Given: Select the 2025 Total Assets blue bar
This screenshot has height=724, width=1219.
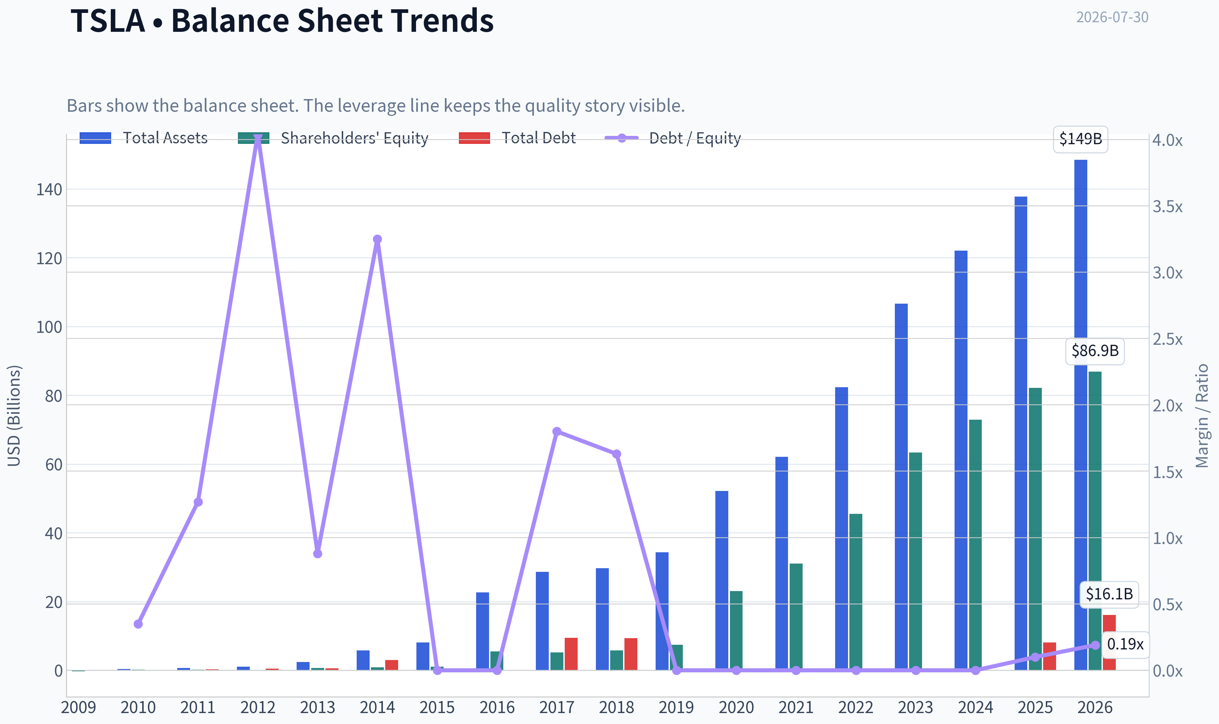Looking at the screenshot, I should [1021, 433].
